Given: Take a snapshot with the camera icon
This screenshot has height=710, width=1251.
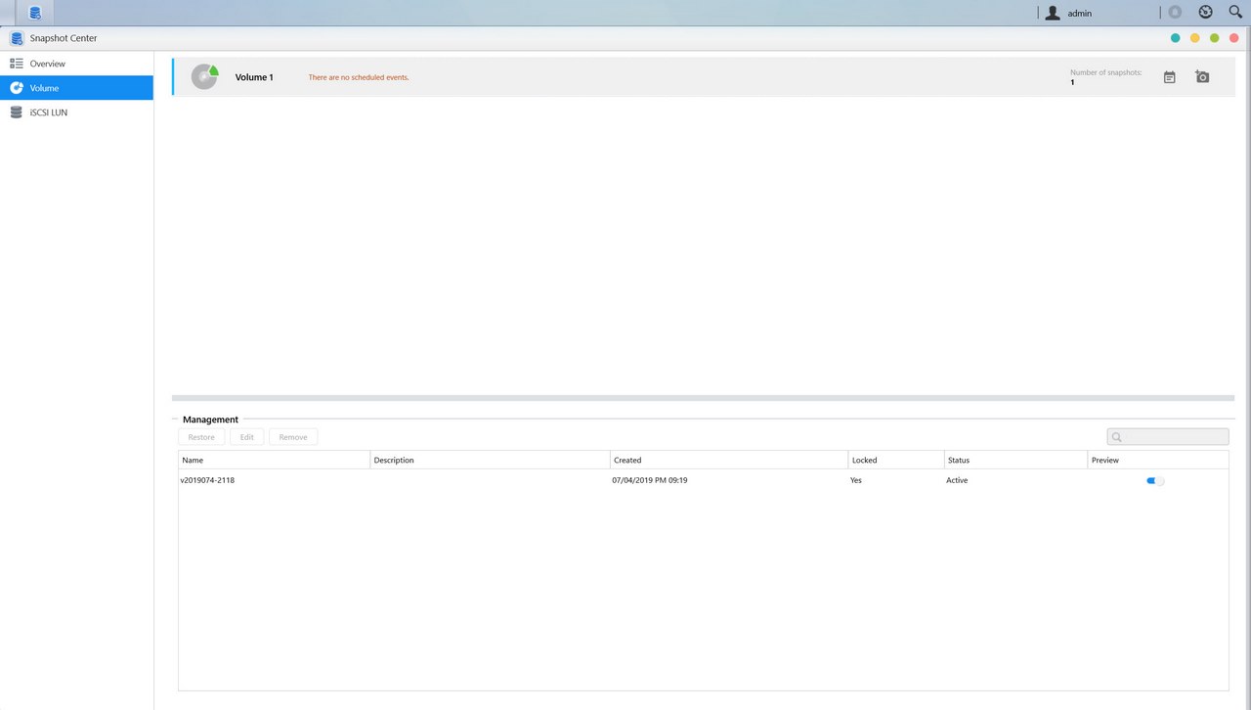Looking at the screenshot, I should pos(1202,76).
